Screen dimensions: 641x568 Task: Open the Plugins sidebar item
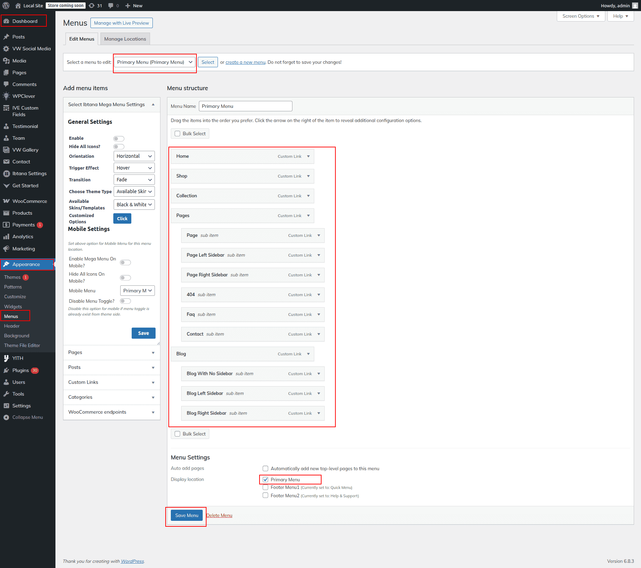coord(20,370)
